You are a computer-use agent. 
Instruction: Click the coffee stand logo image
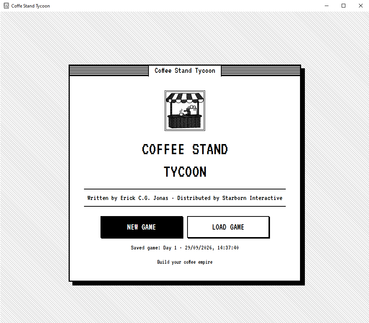point(185,111)
